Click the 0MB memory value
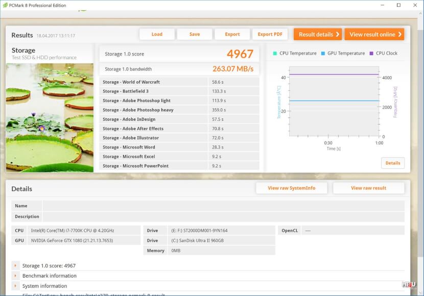Image resolution: width=424 pixels, height=296 pixels. click(176, 251)
